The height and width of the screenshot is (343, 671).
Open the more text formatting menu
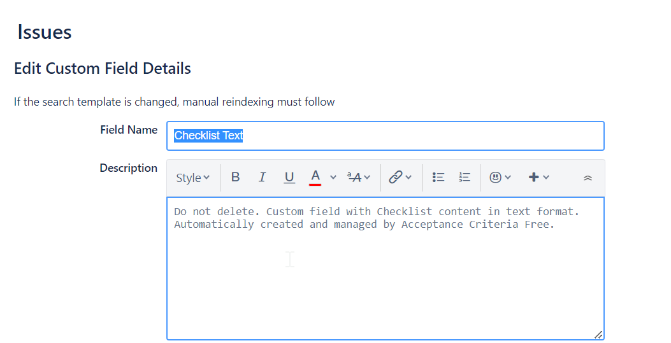coord(358,178)
